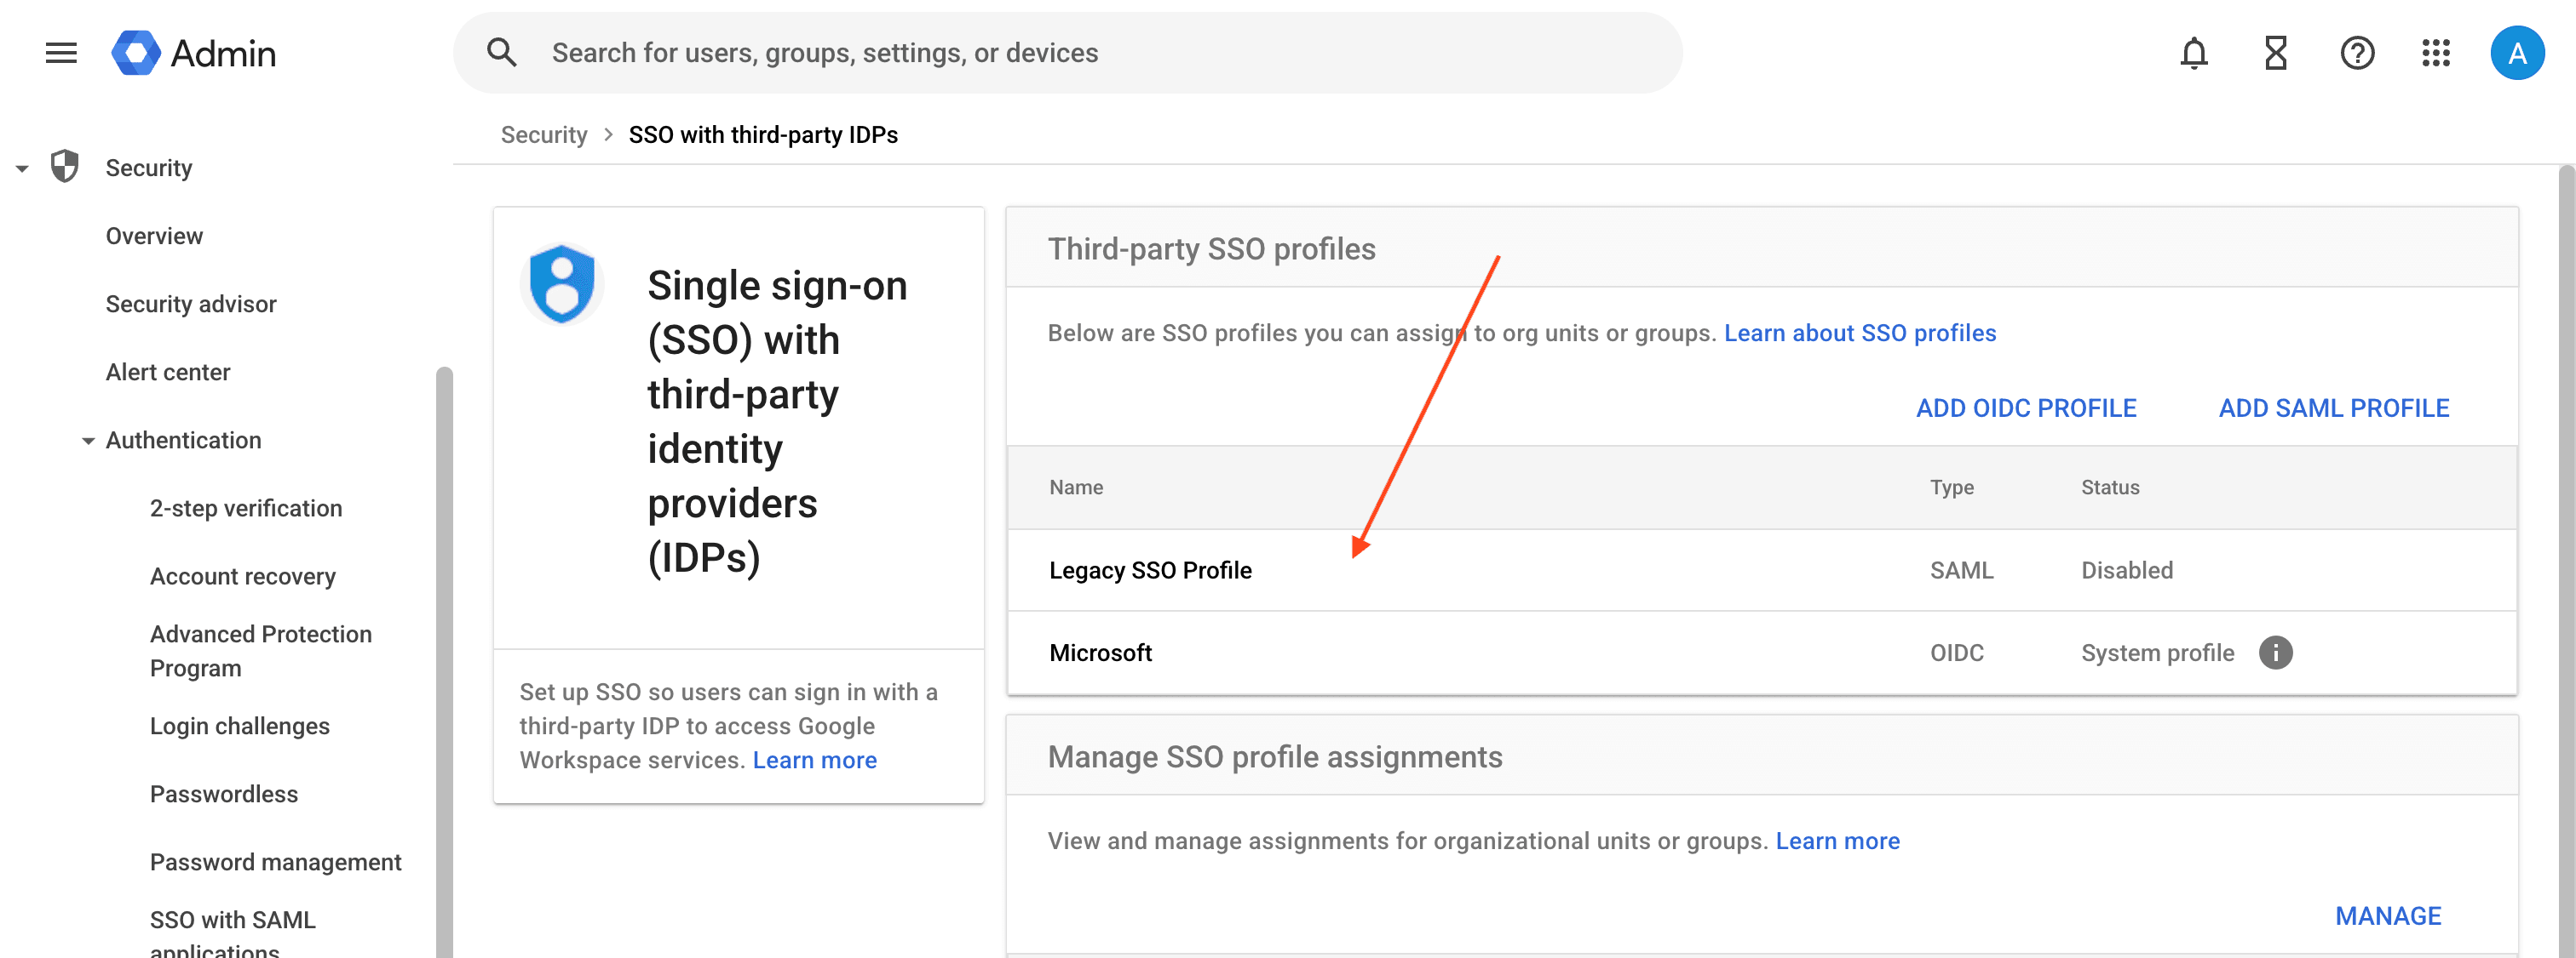Open Login challenges settings
2576x958 pixels.
240,725
